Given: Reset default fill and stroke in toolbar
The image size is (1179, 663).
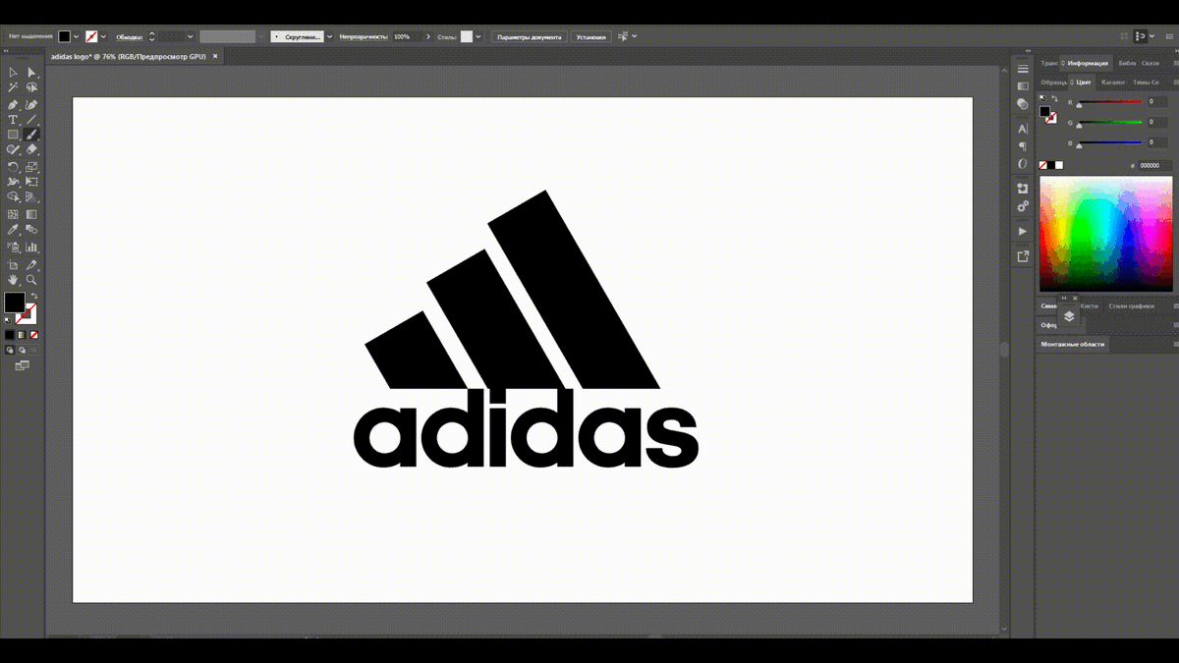Looking at the screenshot, I should [x=8, y=318].
